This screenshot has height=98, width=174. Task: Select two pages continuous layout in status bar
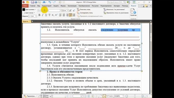coord(111,96)
